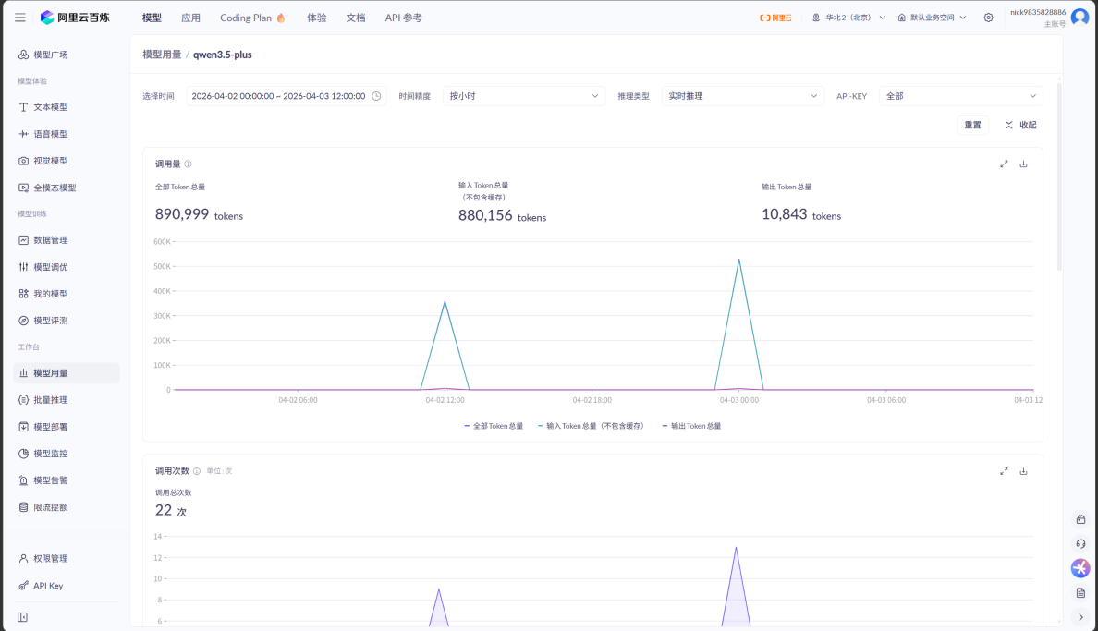This screenshot has width=1098, height=631.
Task: Click the page vertical scrollbar
Action: (1059, 176)
